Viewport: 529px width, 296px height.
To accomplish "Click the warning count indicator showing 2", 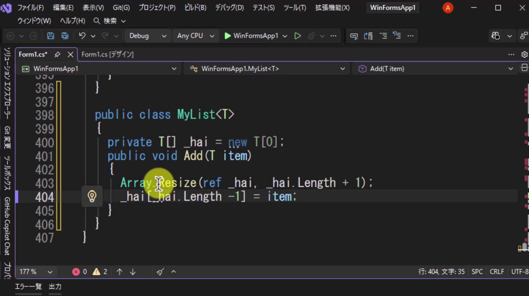I will click(x=100, y=272).
